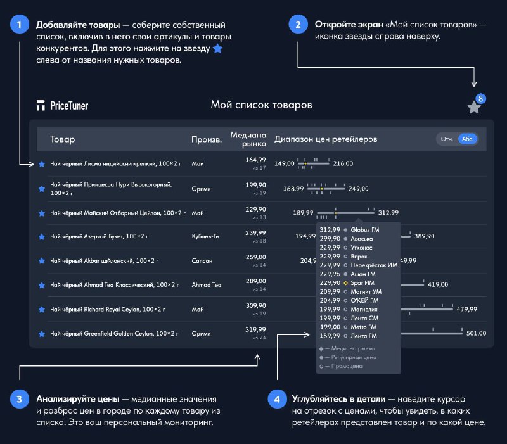The image size is (507, 444).
Task: Unstar Чай чёрный Азерчай Букет
Action: pos(42,237)
